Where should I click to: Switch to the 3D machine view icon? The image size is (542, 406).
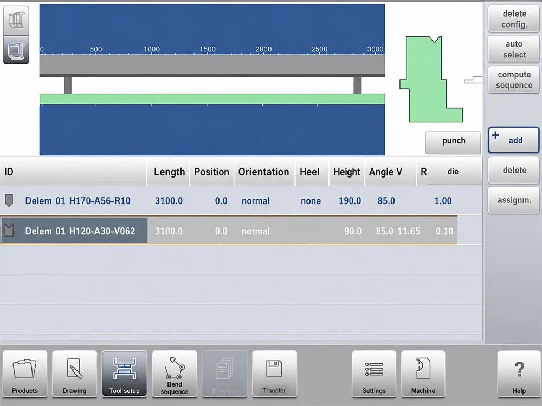(x=16, y=19)
